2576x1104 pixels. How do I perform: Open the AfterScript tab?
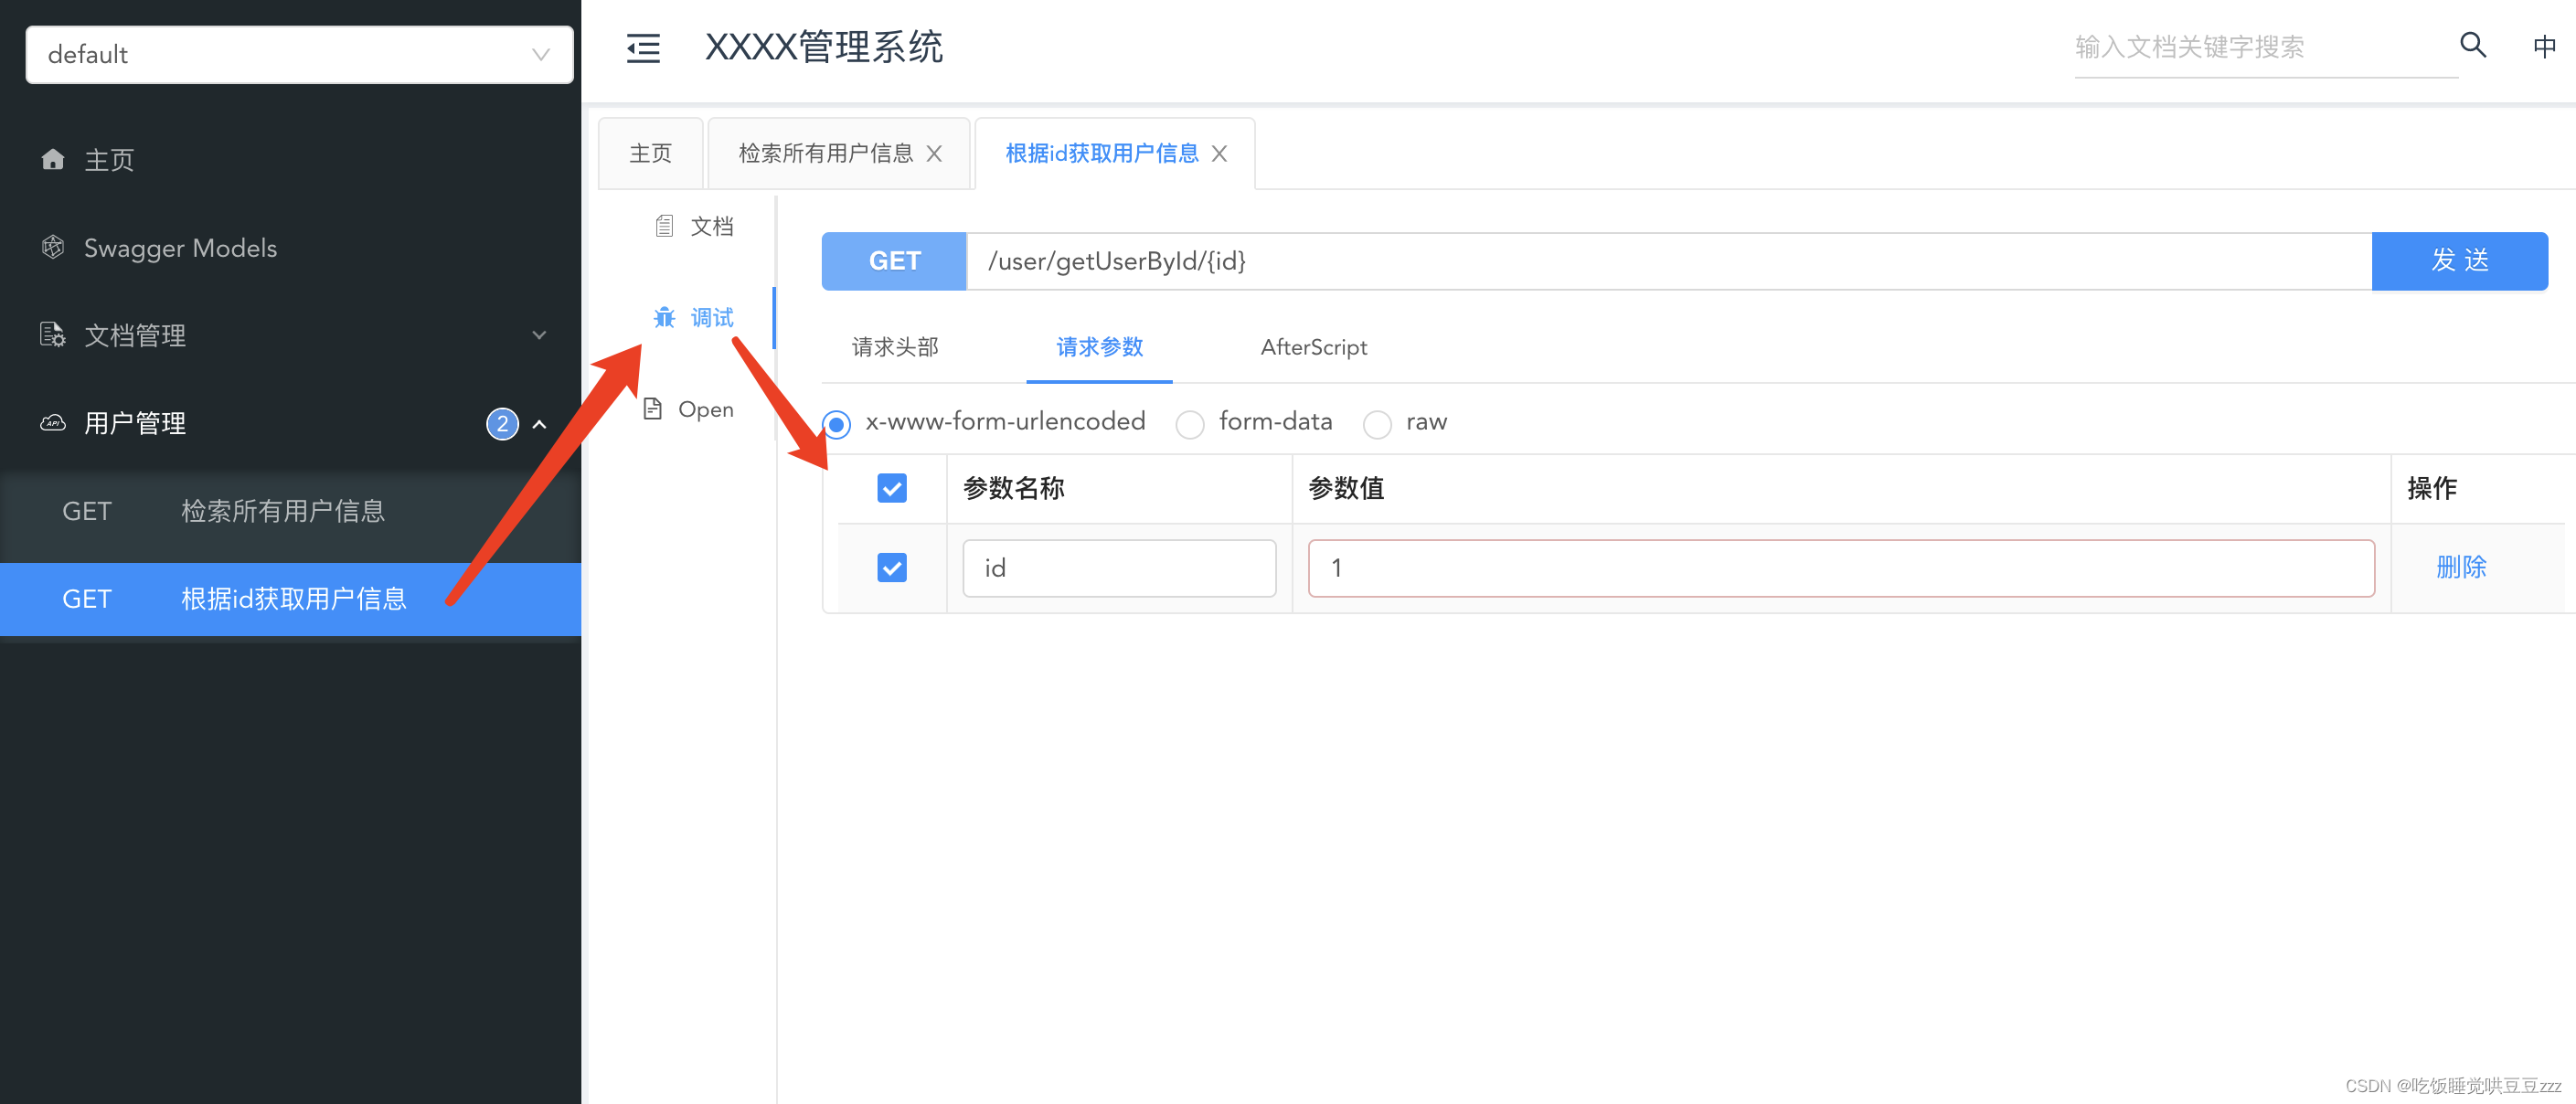pyautogui.click(x=1313, y=347)
